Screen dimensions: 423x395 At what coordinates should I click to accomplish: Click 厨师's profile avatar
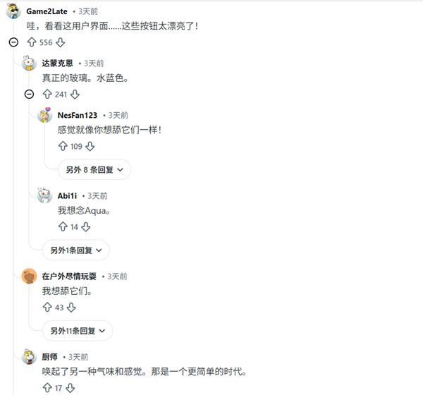[x=29, y=356]
